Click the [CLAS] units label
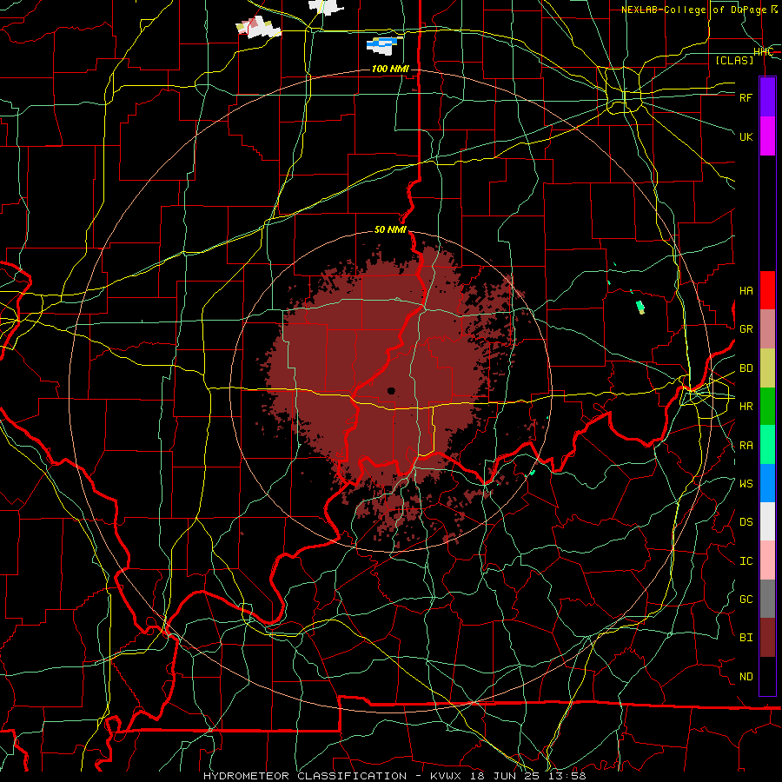 [734, 60]
